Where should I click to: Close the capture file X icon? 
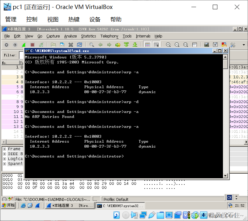pyautogui.click(x=71, y=45)
